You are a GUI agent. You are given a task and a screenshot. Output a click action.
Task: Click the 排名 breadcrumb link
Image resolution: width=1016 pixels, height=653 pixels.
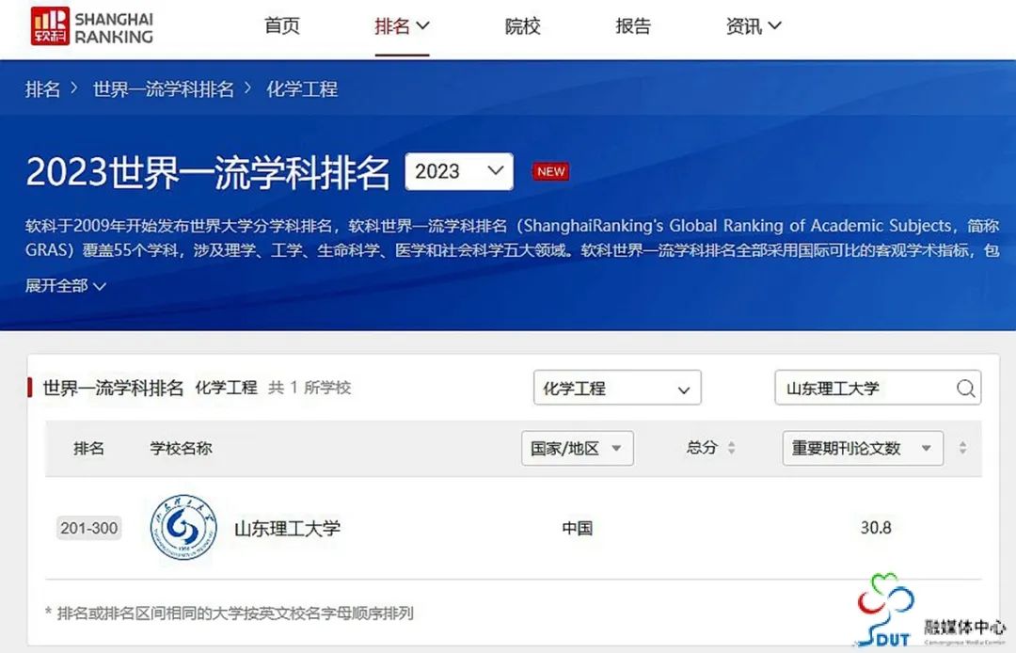[x=42, y=88]
